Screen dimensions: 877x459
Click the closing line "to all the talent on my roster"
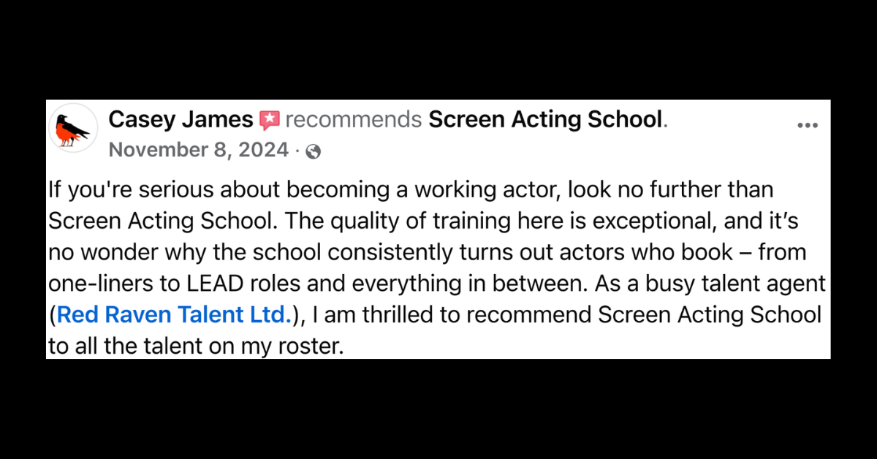(x=195, y=346)
